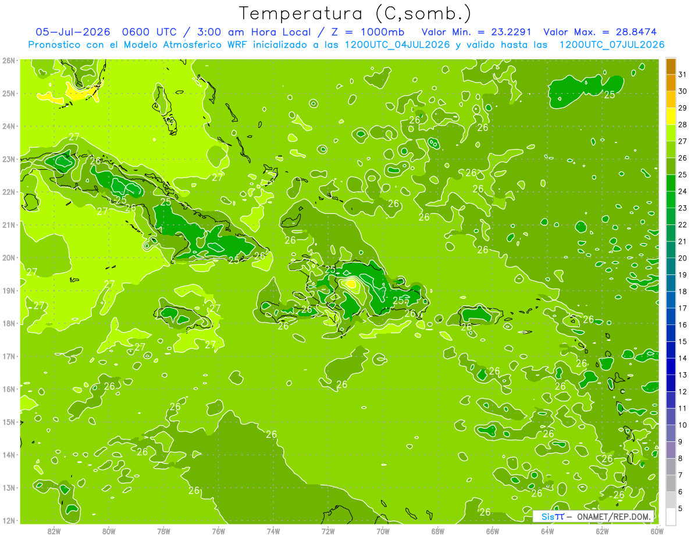Click the 26N latitude axis label
698x539 pixels.
tap(8, 60)
